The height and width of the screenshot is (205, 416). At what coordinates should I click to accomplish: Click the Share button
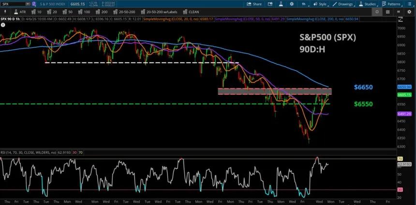tap(254, 4)
